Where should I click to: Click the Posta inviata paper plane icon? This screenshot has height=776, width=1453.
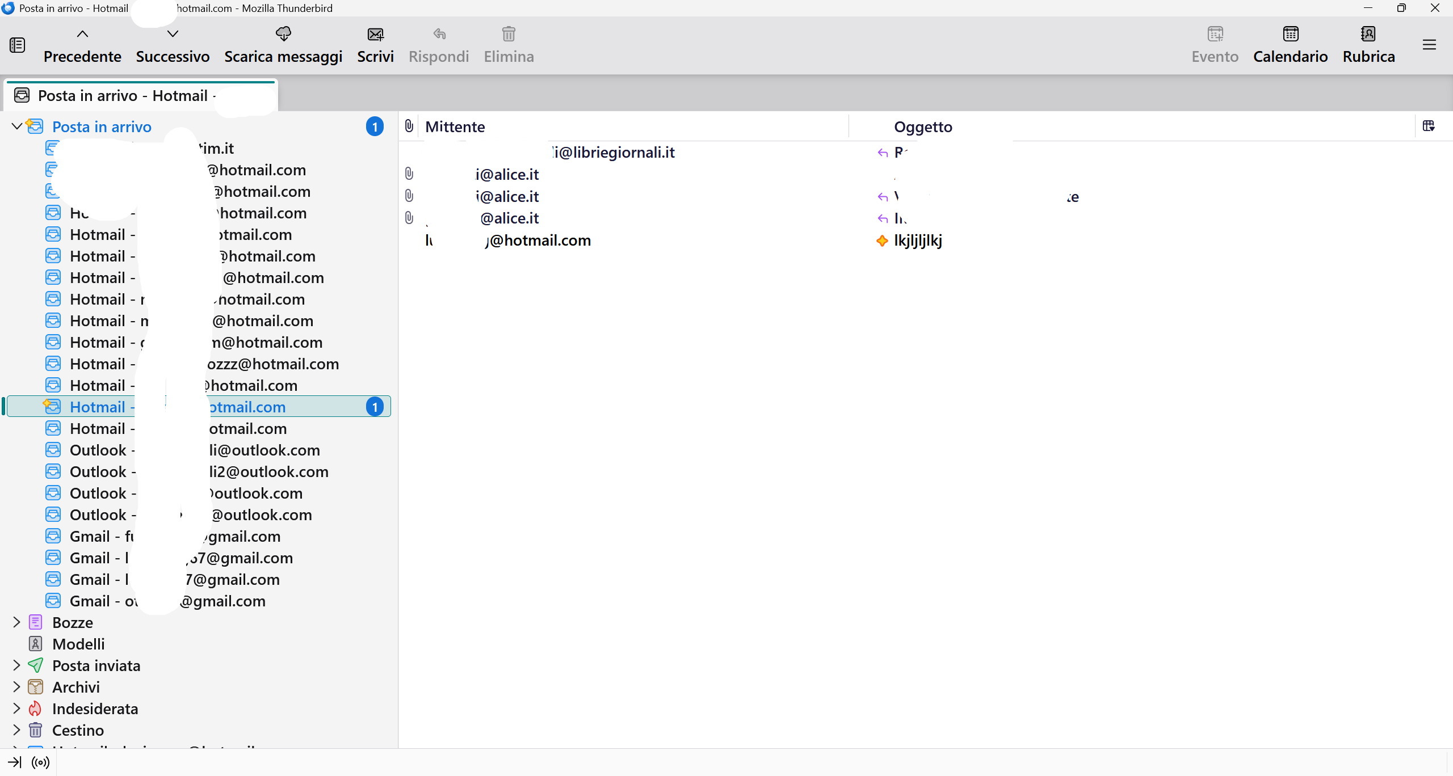click(35, 665)
